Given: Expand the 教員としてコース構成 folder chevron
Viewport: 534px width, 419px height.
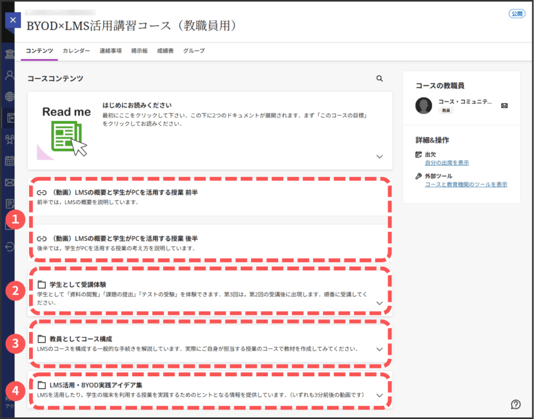Looking at the screenshot, I should coord(380,349).
